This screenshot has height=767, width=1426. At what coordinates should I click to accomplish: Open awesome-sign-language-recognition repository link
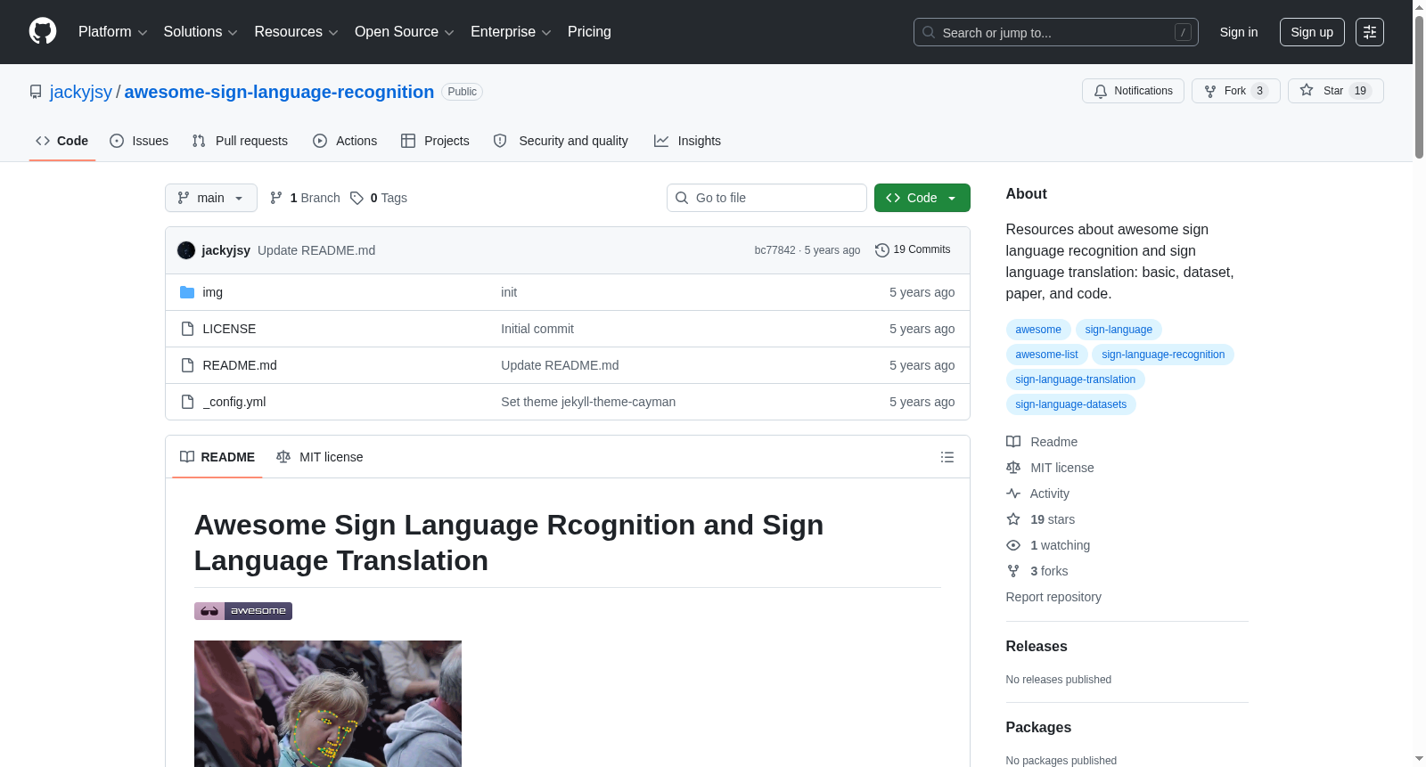click(279, 92)
